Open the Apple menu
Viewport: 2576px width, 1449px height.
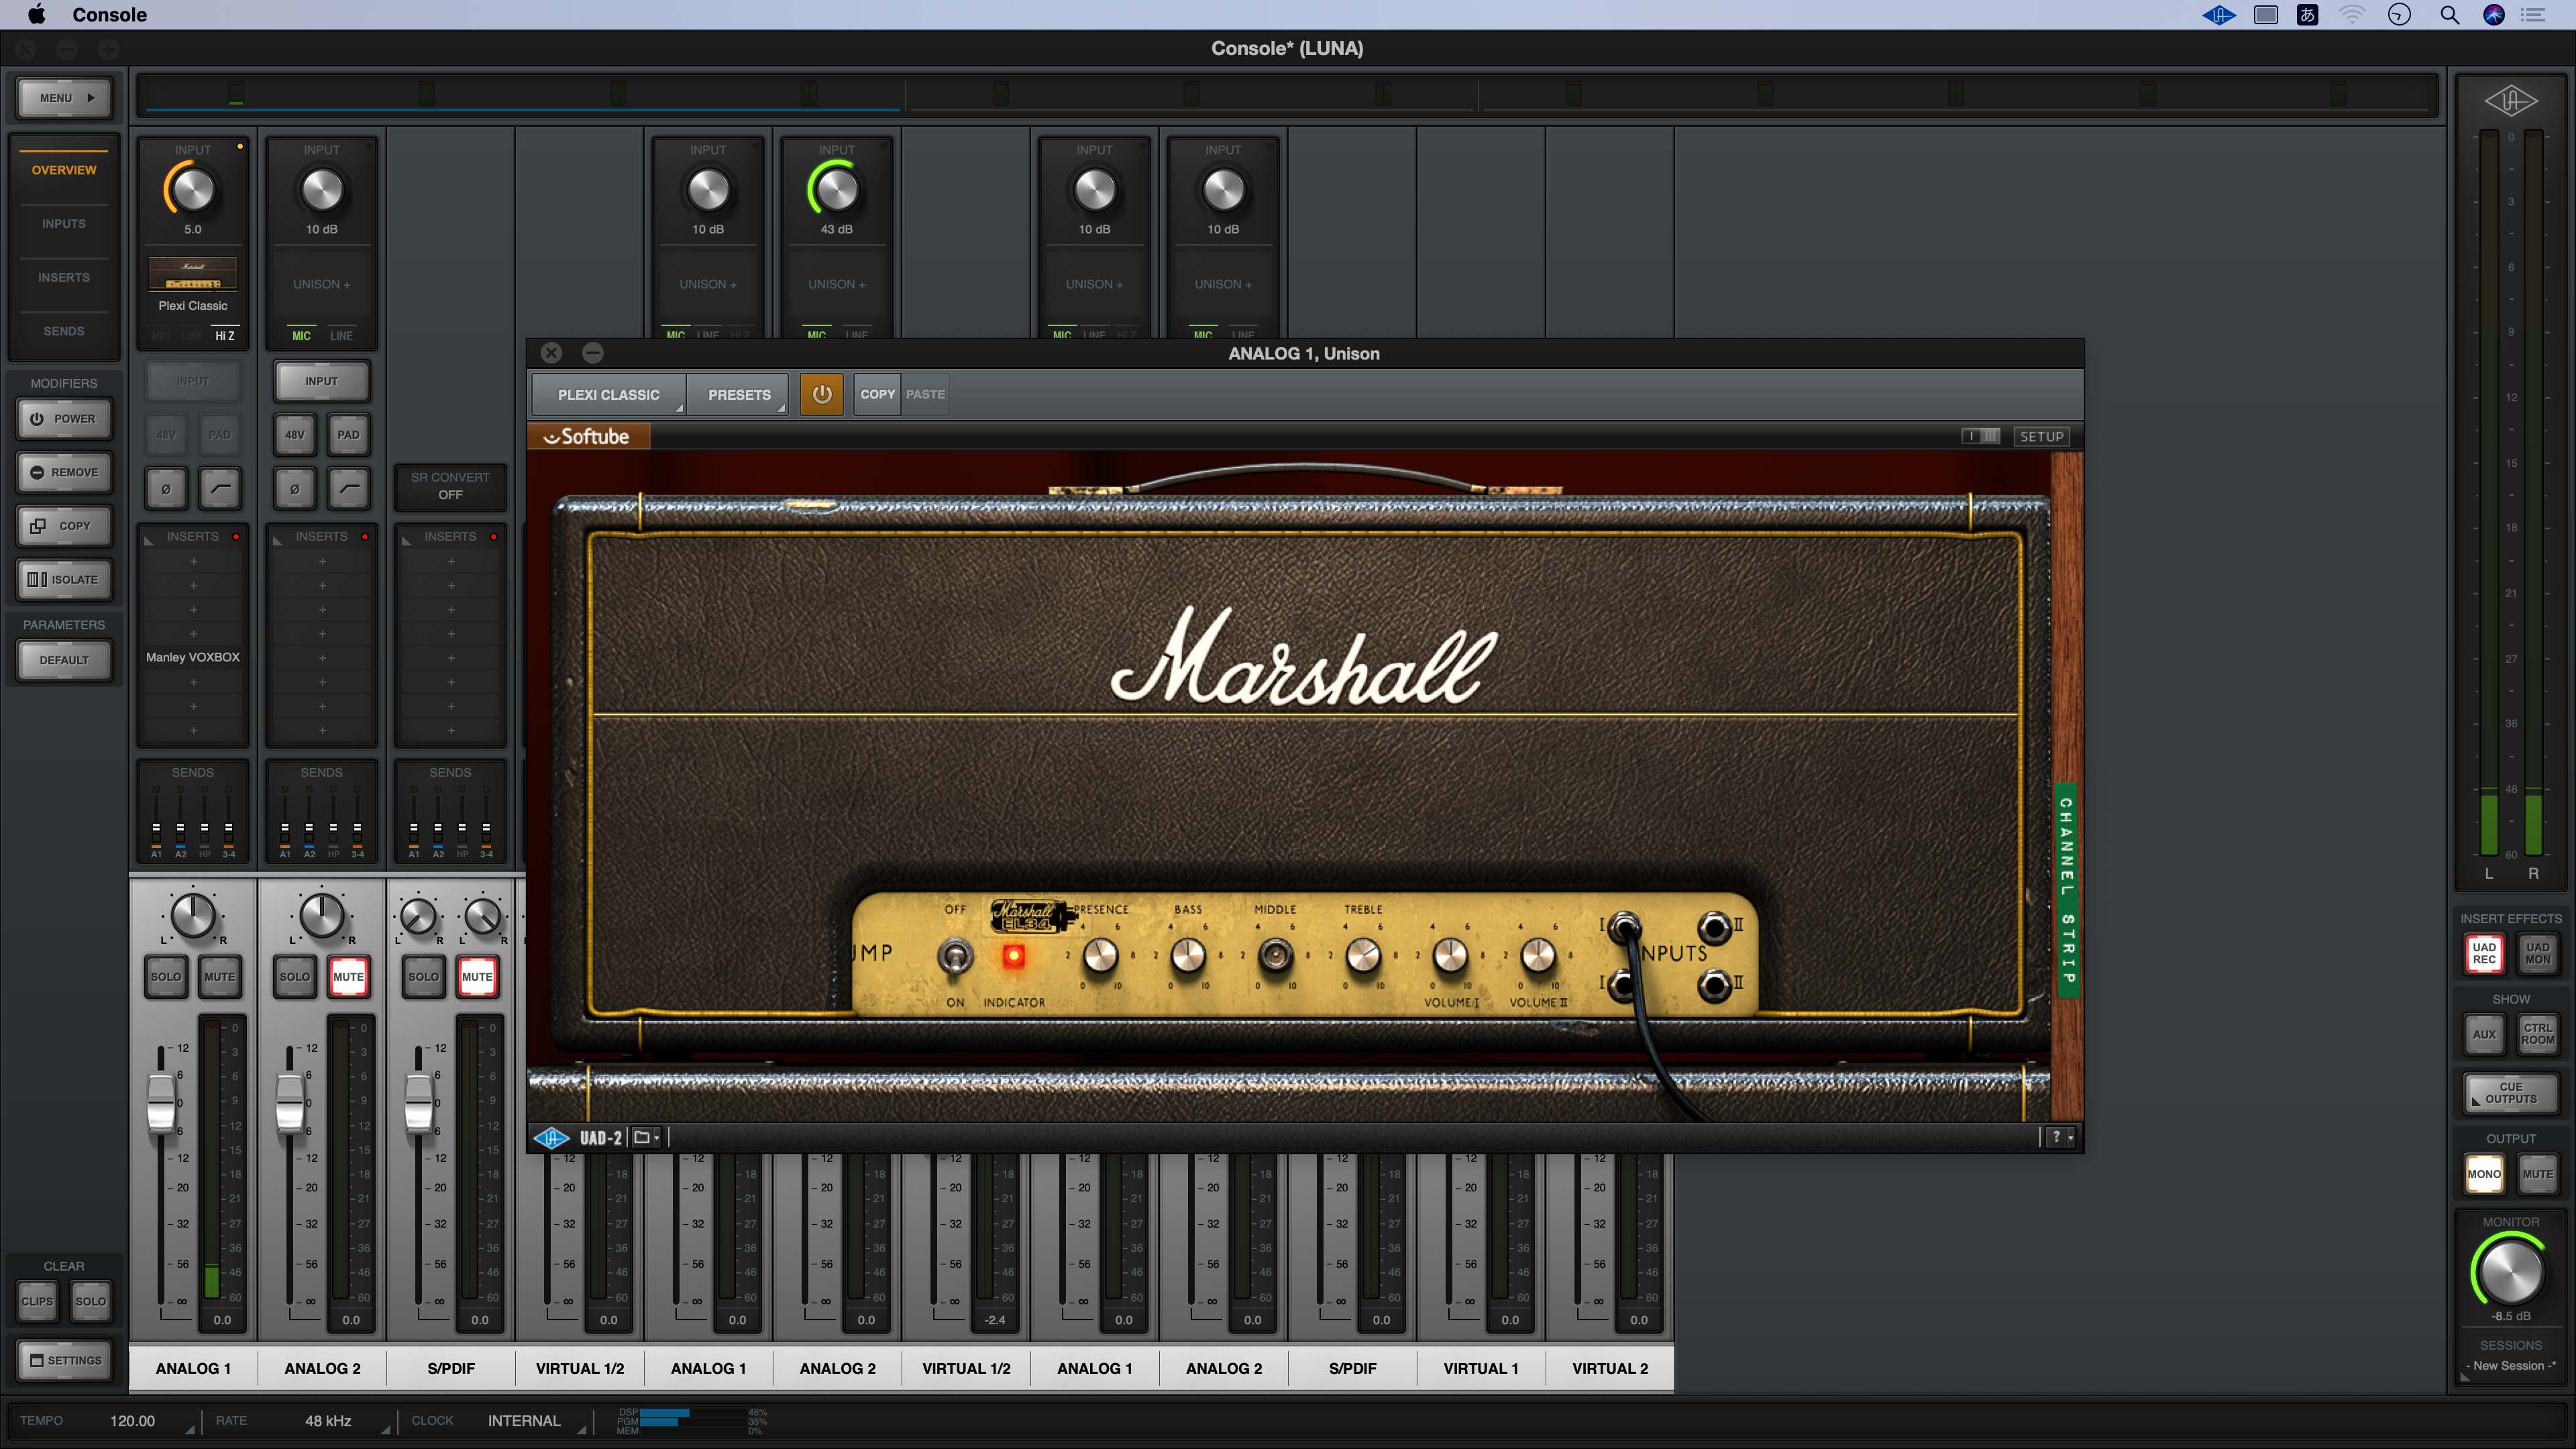(x=36, y=14)
